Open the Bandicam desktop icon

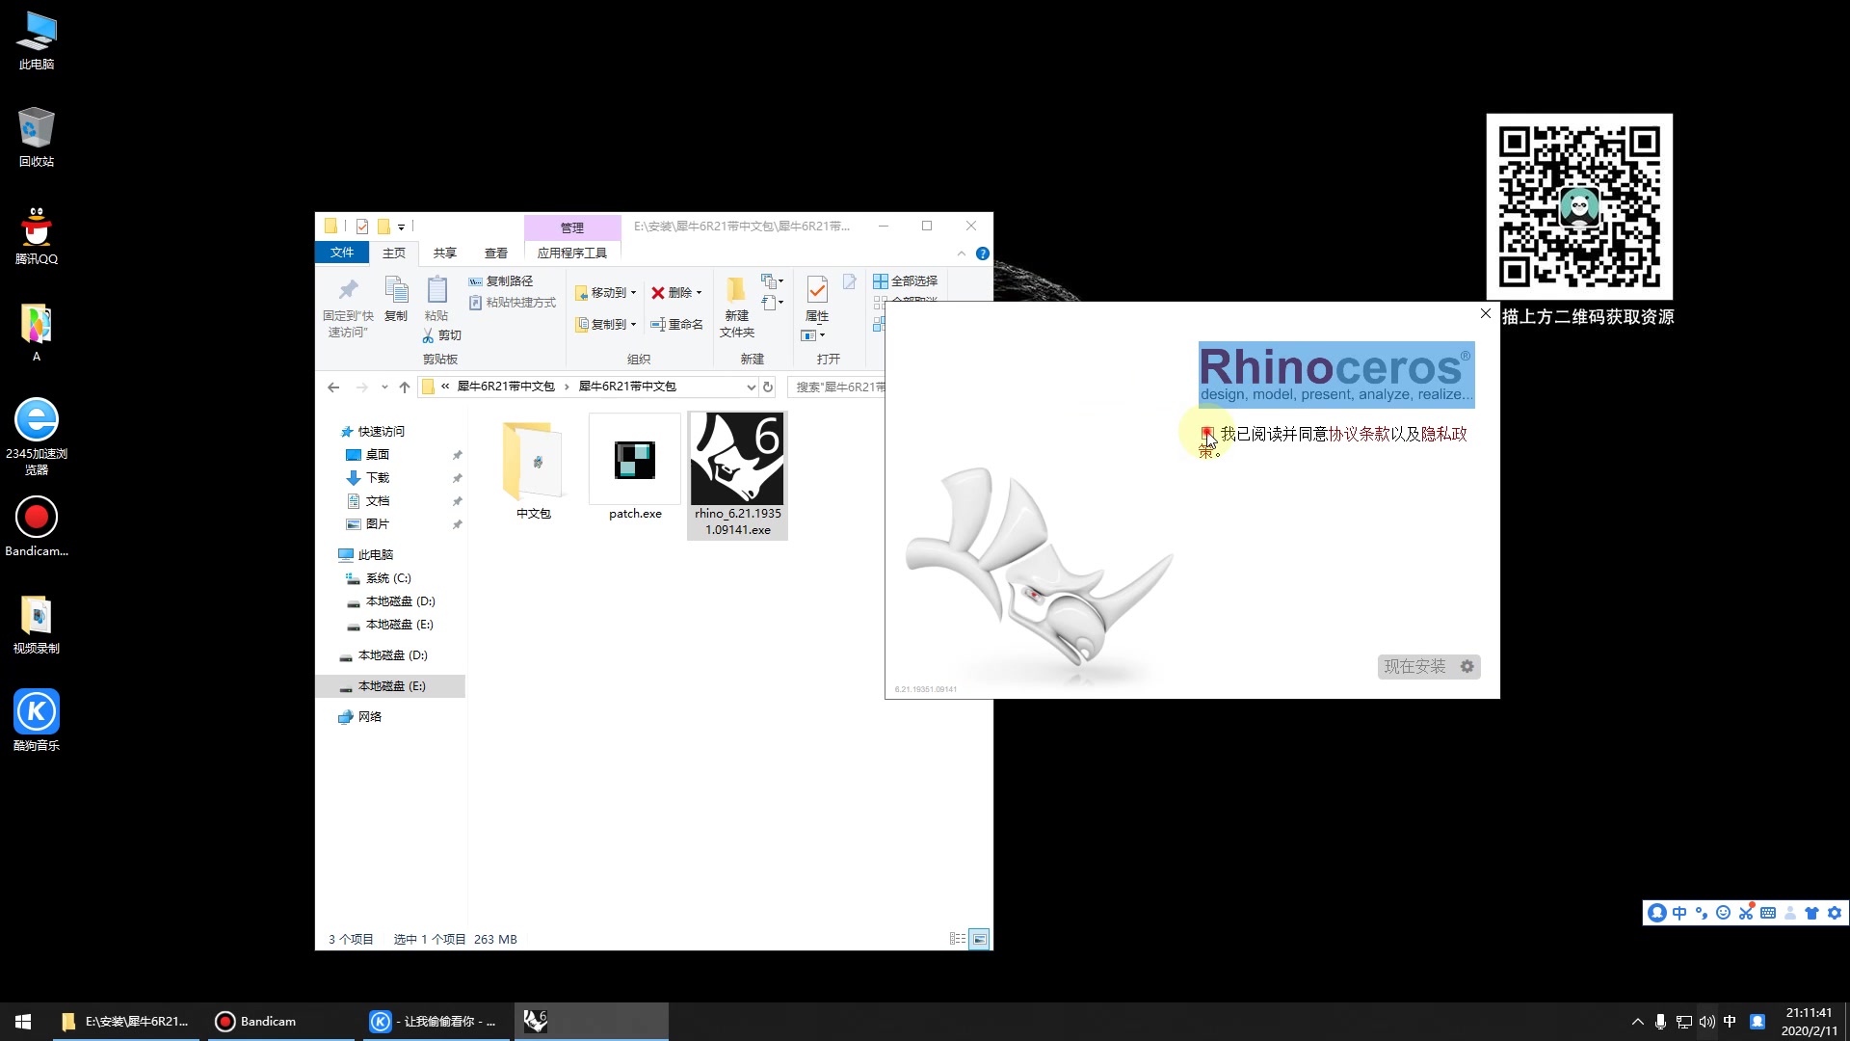[x=37, y=527]
